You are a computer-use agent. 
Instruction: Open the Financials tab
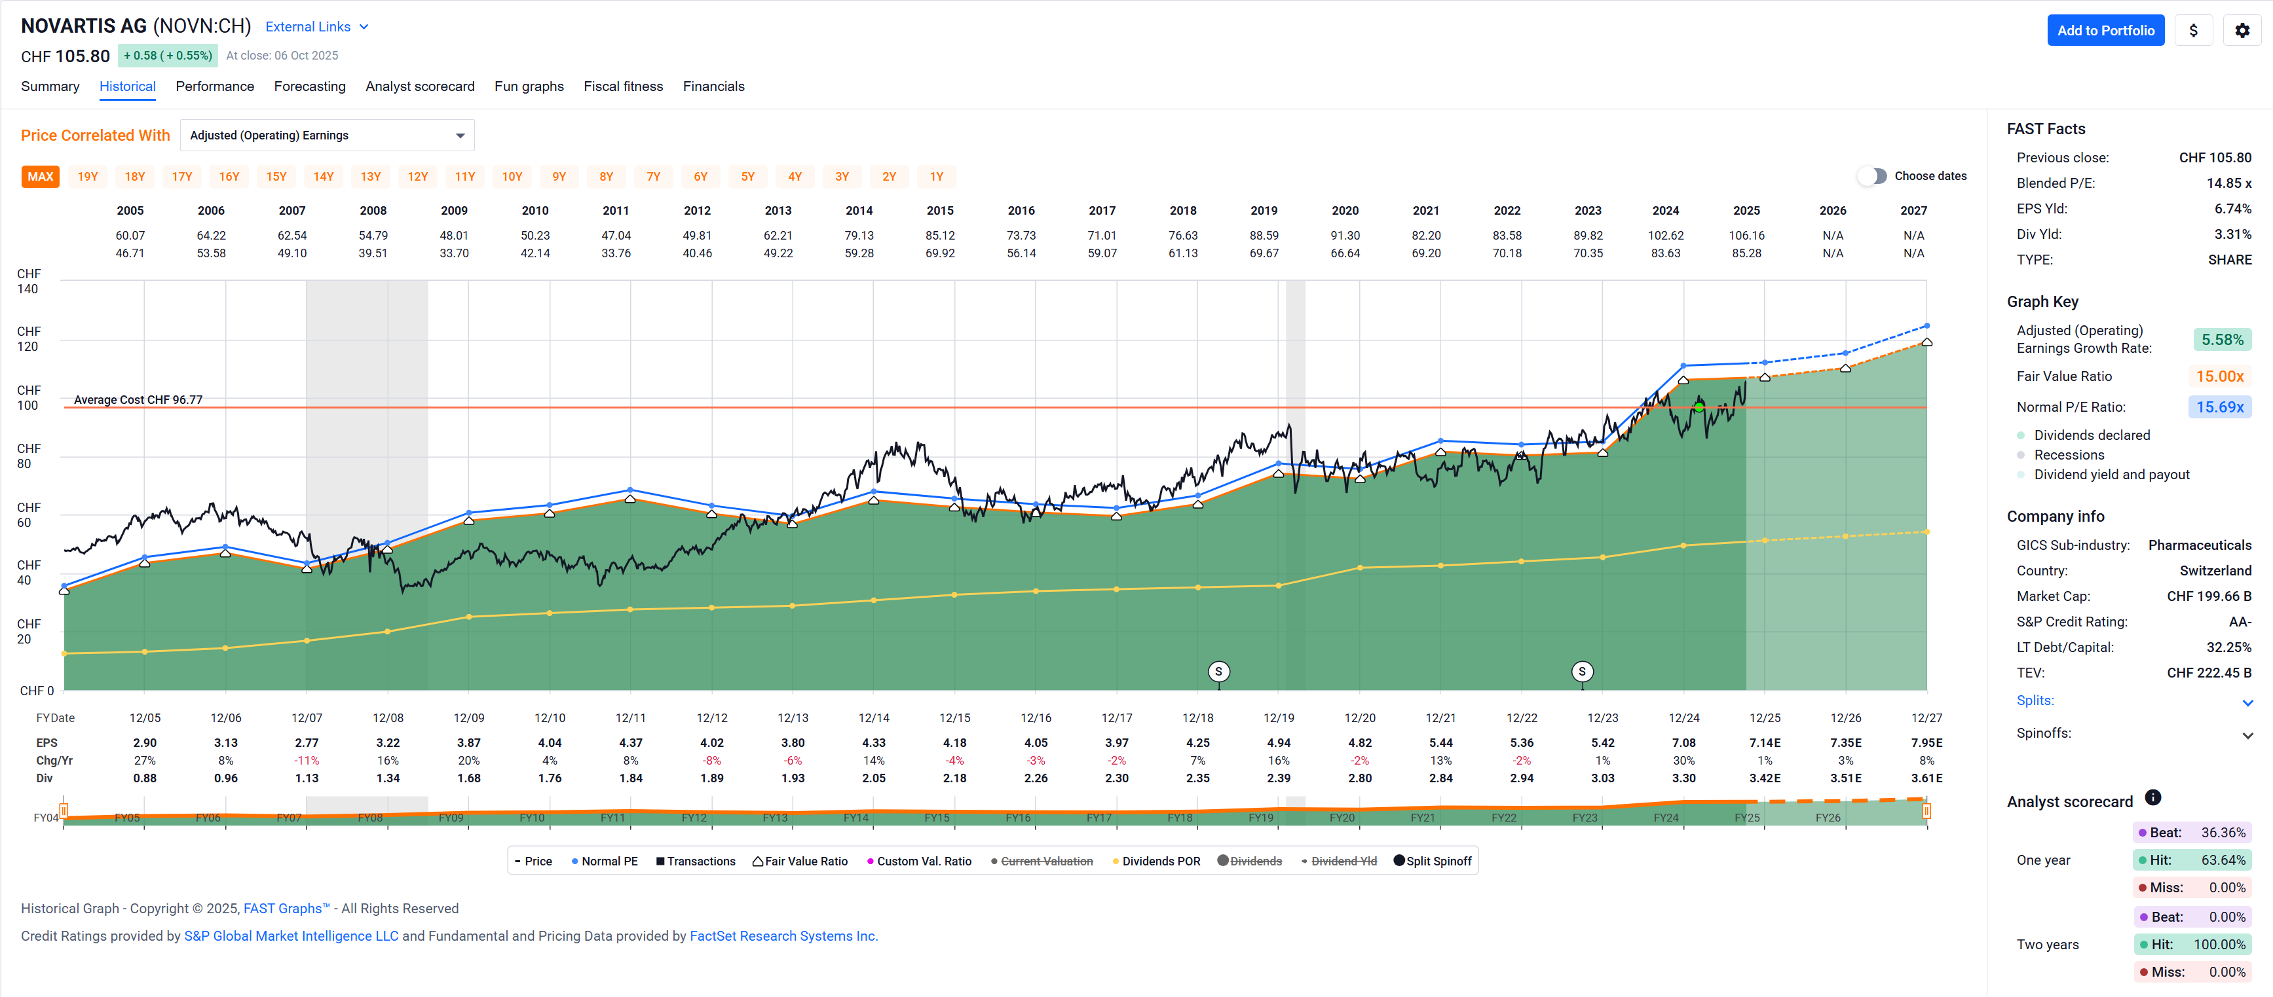pos(713,86)
